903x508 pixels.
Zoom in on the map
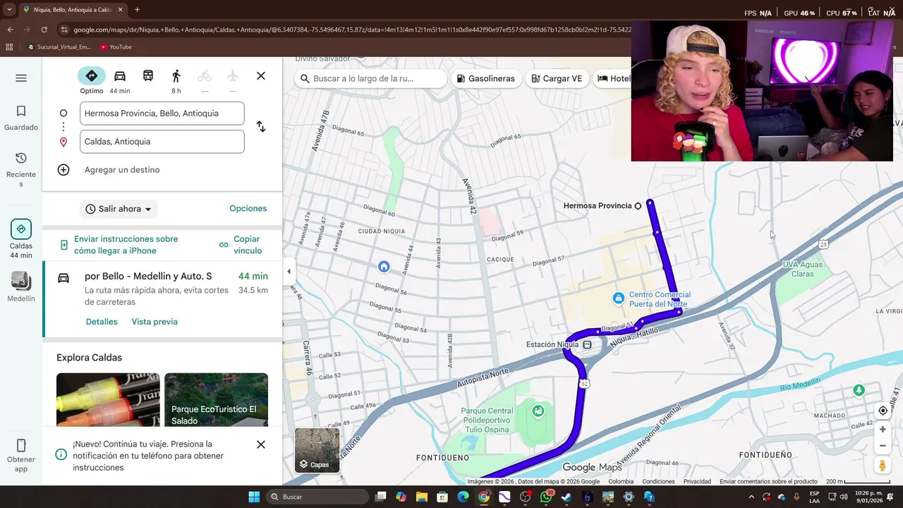coord(883,429)
